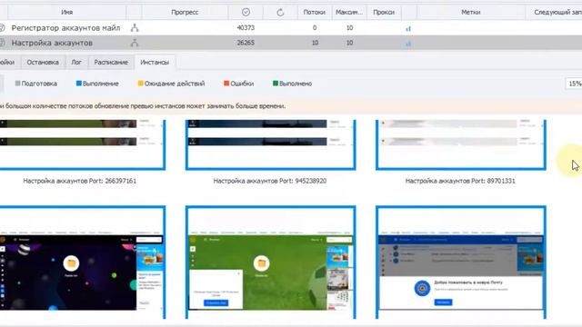Open the Добро пожаловать в новую Почту thumbnail
Image resolution: width=582 pixels, height=327 pixels.
tap(461, 263)
